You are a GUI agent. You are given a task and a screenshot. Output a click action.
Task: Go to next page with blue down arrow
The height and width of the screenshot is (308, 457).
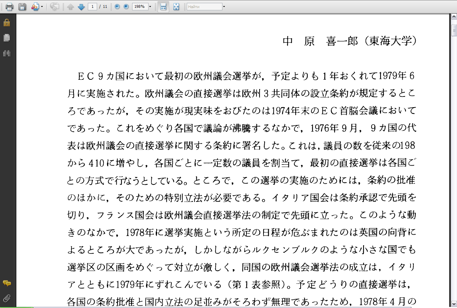pyautogui.click(x=81, y=7)
